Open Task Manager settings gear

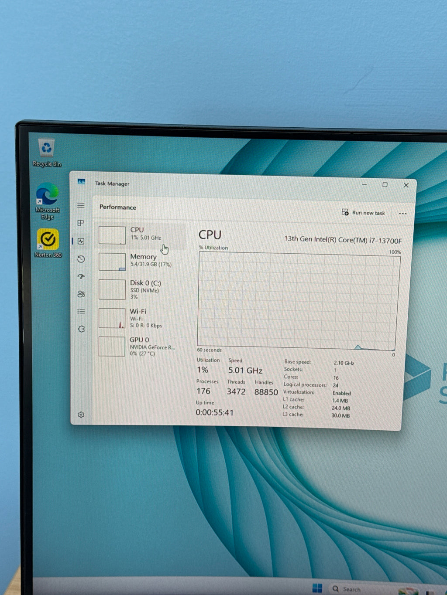pyautogui.click(x=81, y=415)
